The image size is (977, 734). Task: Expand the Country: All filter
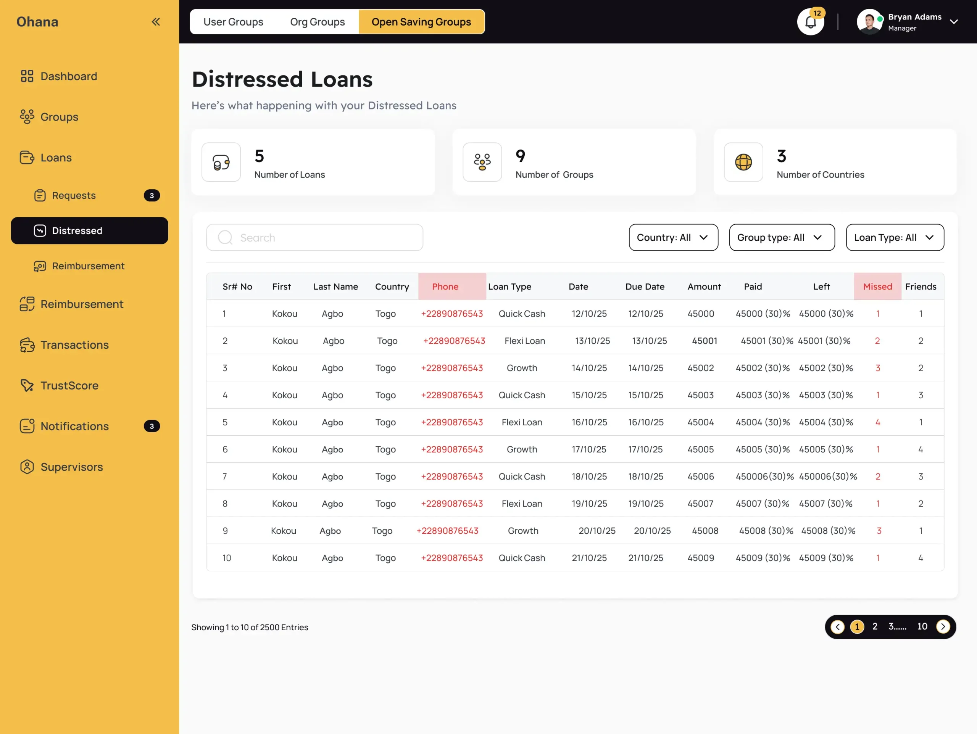(x=673, y=237)
